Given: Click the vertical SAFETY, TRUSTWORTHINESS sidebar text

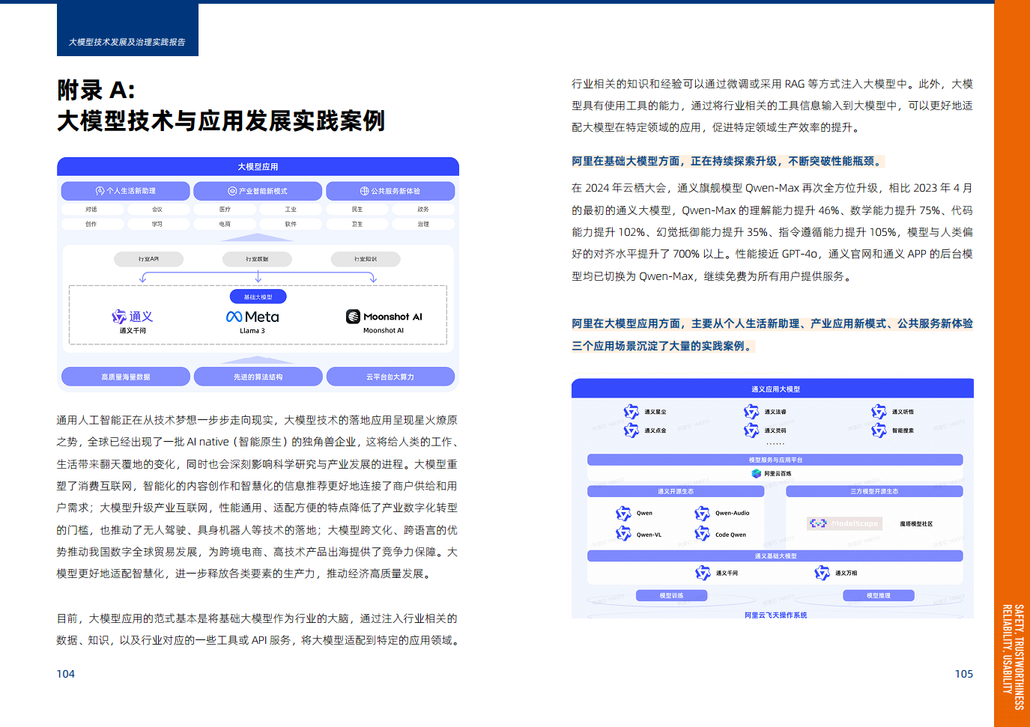Looking at the screenshot, I should click(x=1013, y=657).
